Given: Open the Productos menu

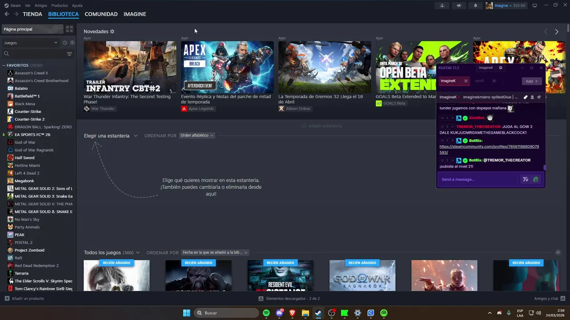Looking at the screenshot, I should (60, 5).
